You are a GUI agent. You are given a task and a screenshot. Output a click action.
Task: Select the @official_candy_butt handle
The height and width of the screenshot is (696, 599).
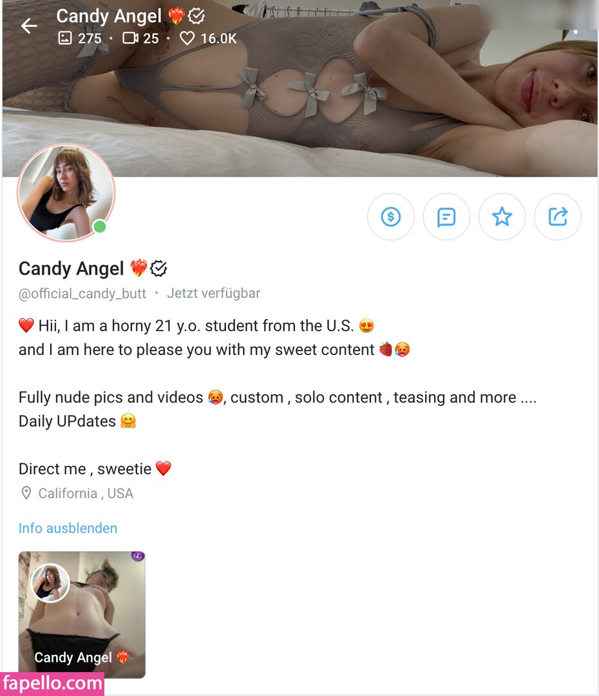tap(82, 293)
